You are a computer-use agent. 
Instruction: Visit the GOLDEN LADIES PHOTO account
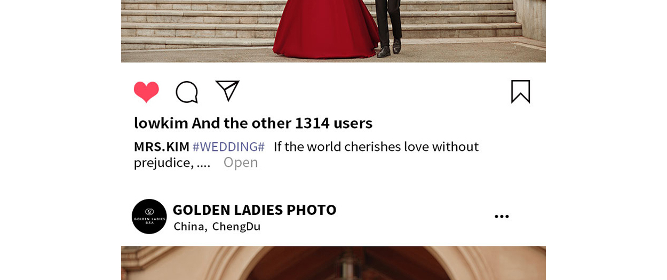click(x=255, y=210)
